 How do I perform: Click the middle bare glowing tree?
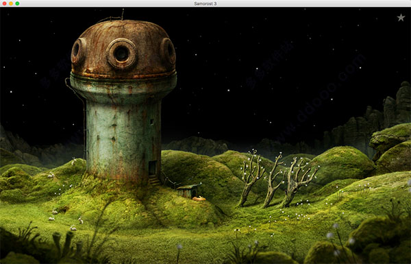tap(273, 181)
